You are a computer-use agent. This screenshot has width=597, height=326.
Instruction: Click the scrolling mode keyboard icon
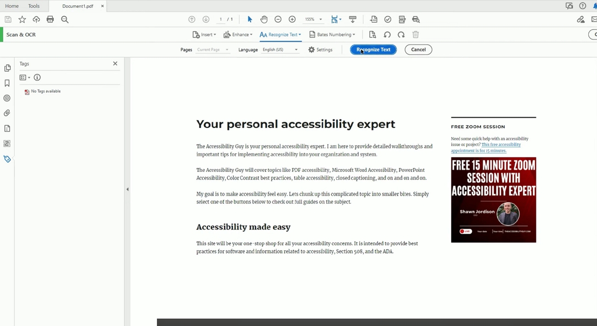click(x=353, y=19)
